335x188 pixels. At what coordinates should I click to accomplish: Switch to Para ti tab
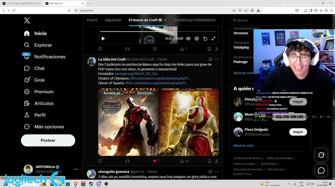92,20
